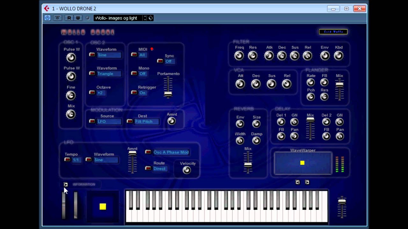Viewport: 408px width, 229px height.
Task: Click the Filter Env knob
Action: point(325,56)
